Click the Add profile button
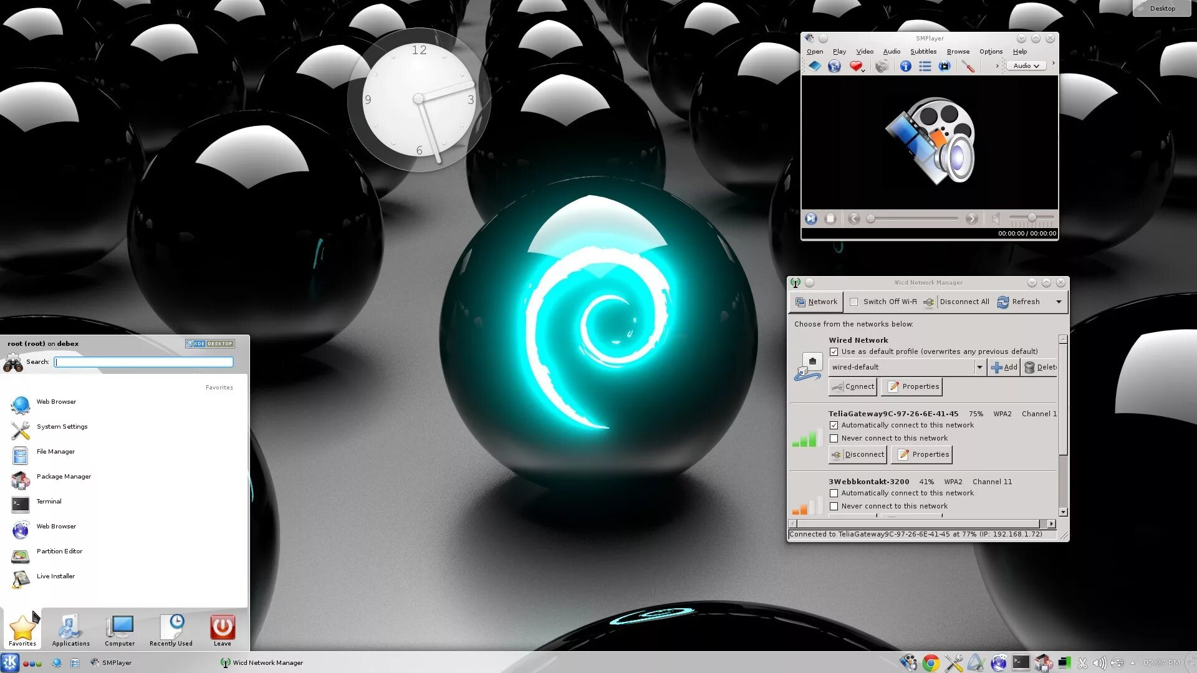The height and width of the screenshot is (673, 1197). [x=1004, y=367]
